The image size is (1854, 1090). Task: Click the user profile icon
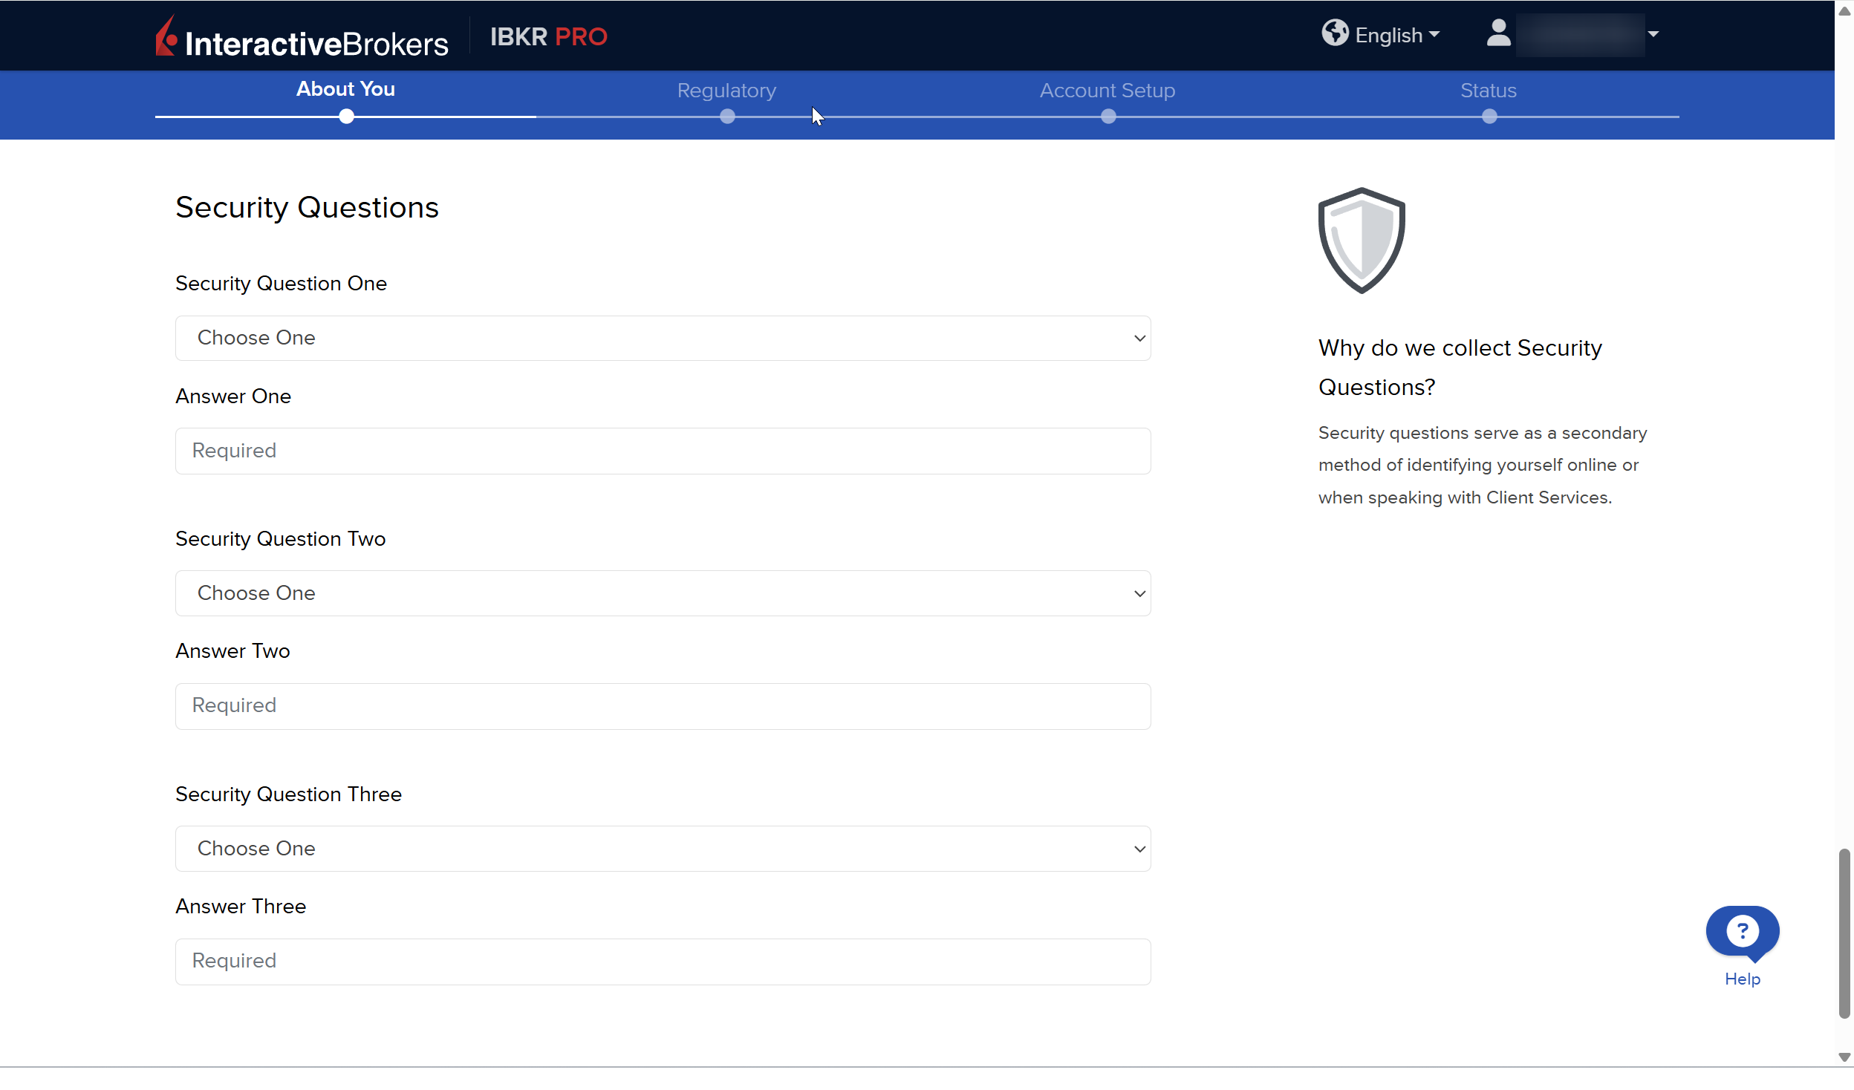pos(1498,33)
